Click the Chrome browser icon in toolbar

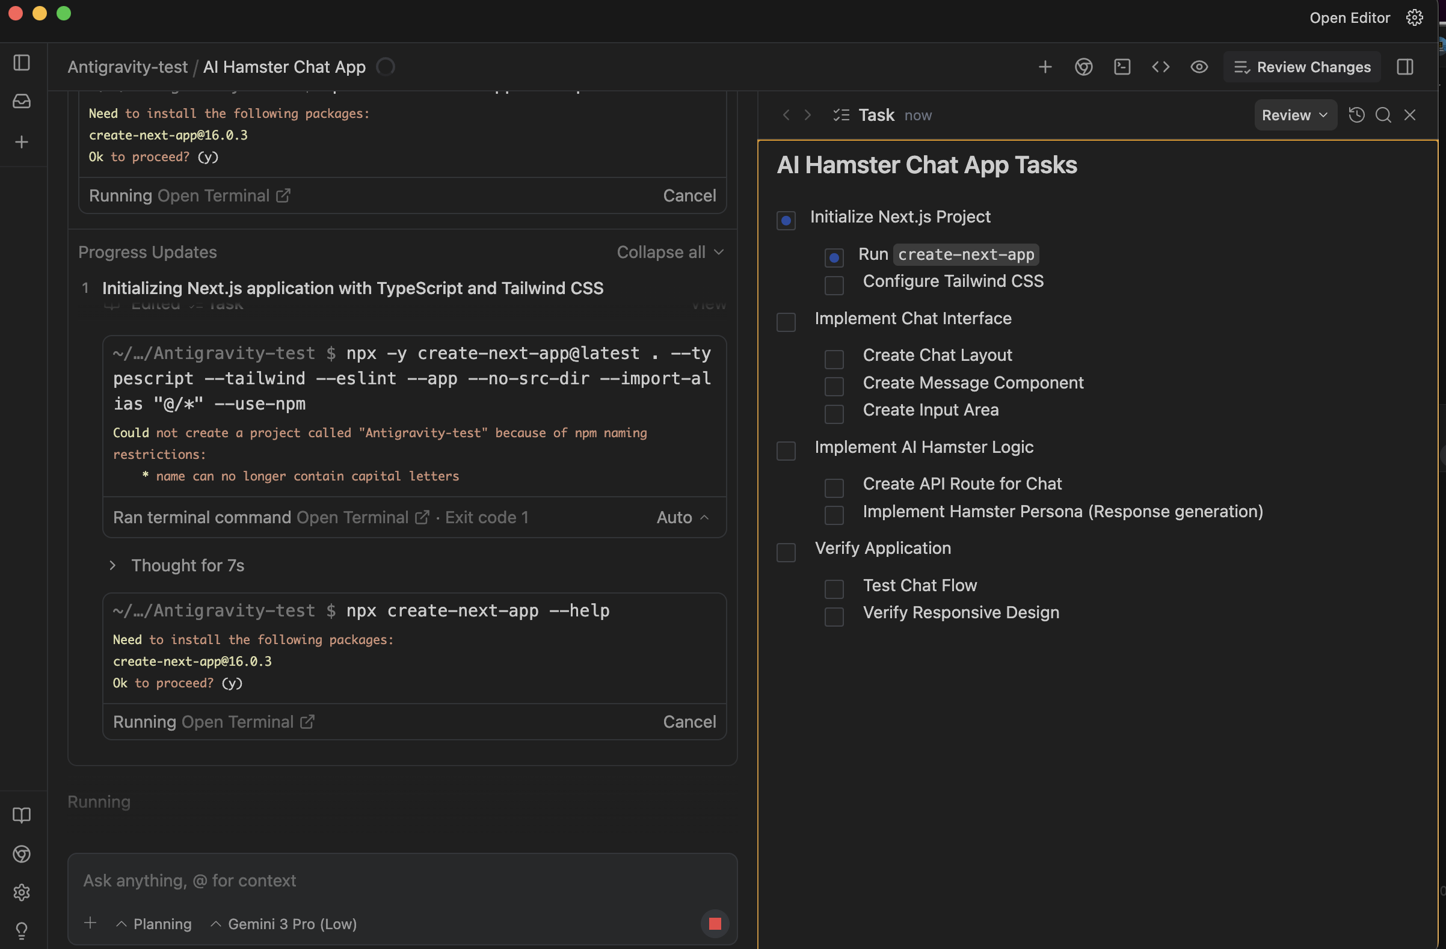coord(1083,67)
